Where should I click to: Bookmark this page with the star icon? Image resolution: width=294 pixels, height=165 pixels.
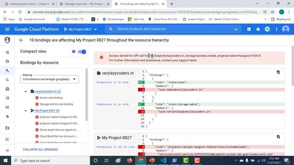point(272,12)
